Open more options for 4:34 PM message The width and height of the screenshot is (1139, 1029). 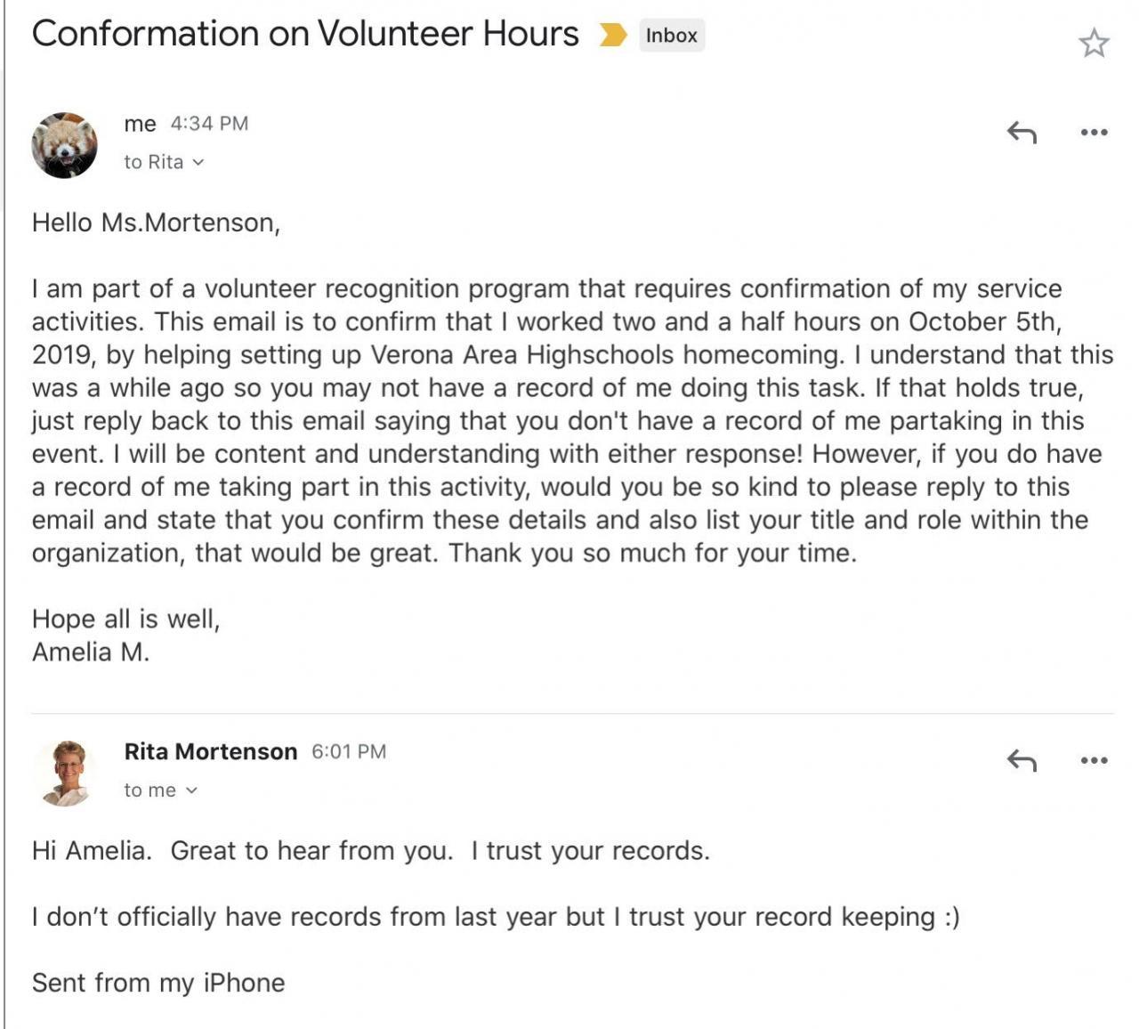(1094, 133)
